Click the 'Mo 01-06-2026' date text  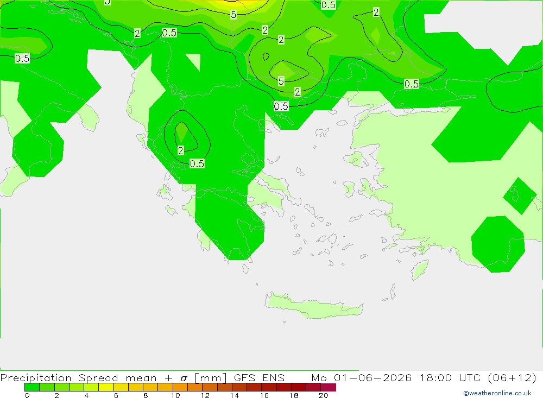pos(362,377)
